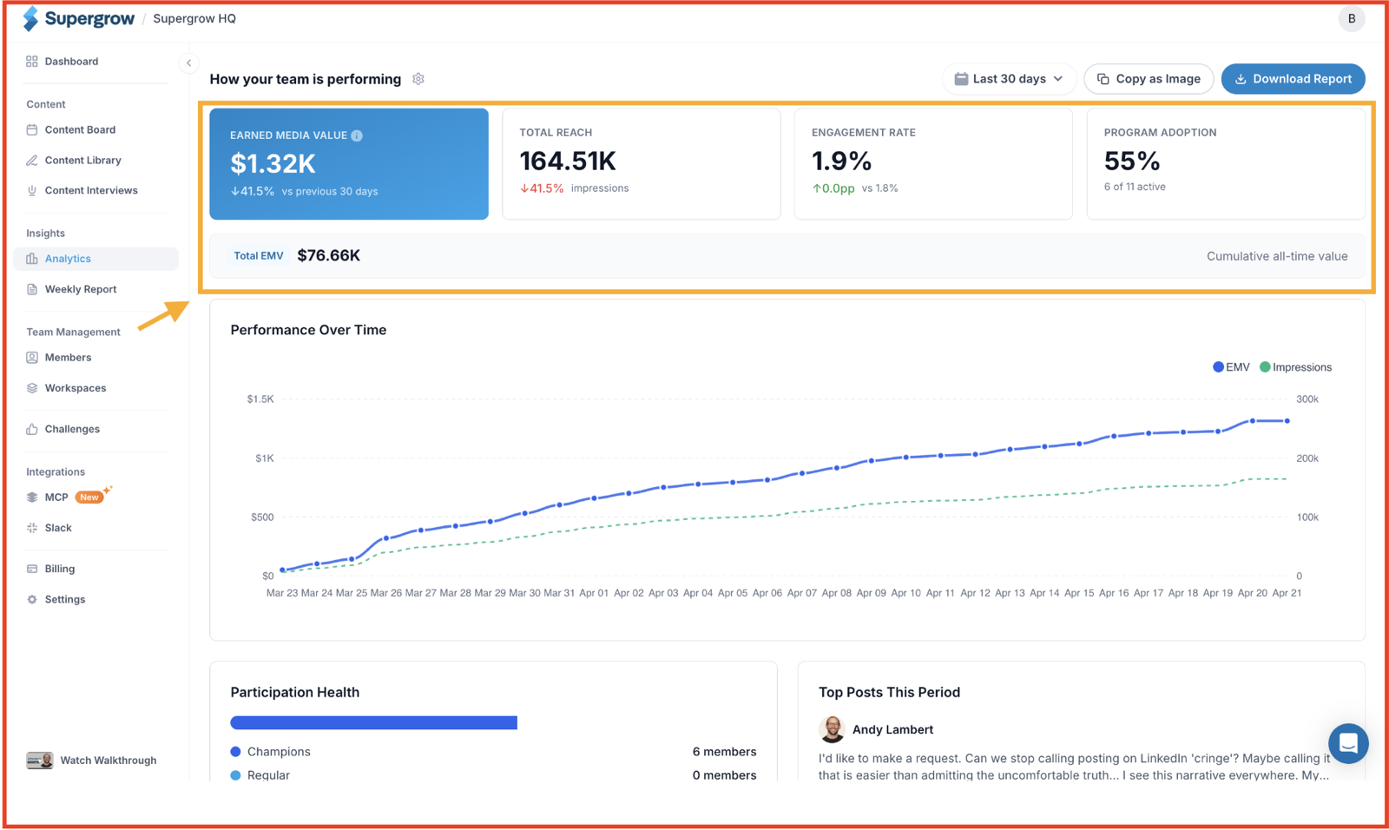1389x830 pixels.
Task: Open the Last 30 days dropdown
Action: [1009, 79]
